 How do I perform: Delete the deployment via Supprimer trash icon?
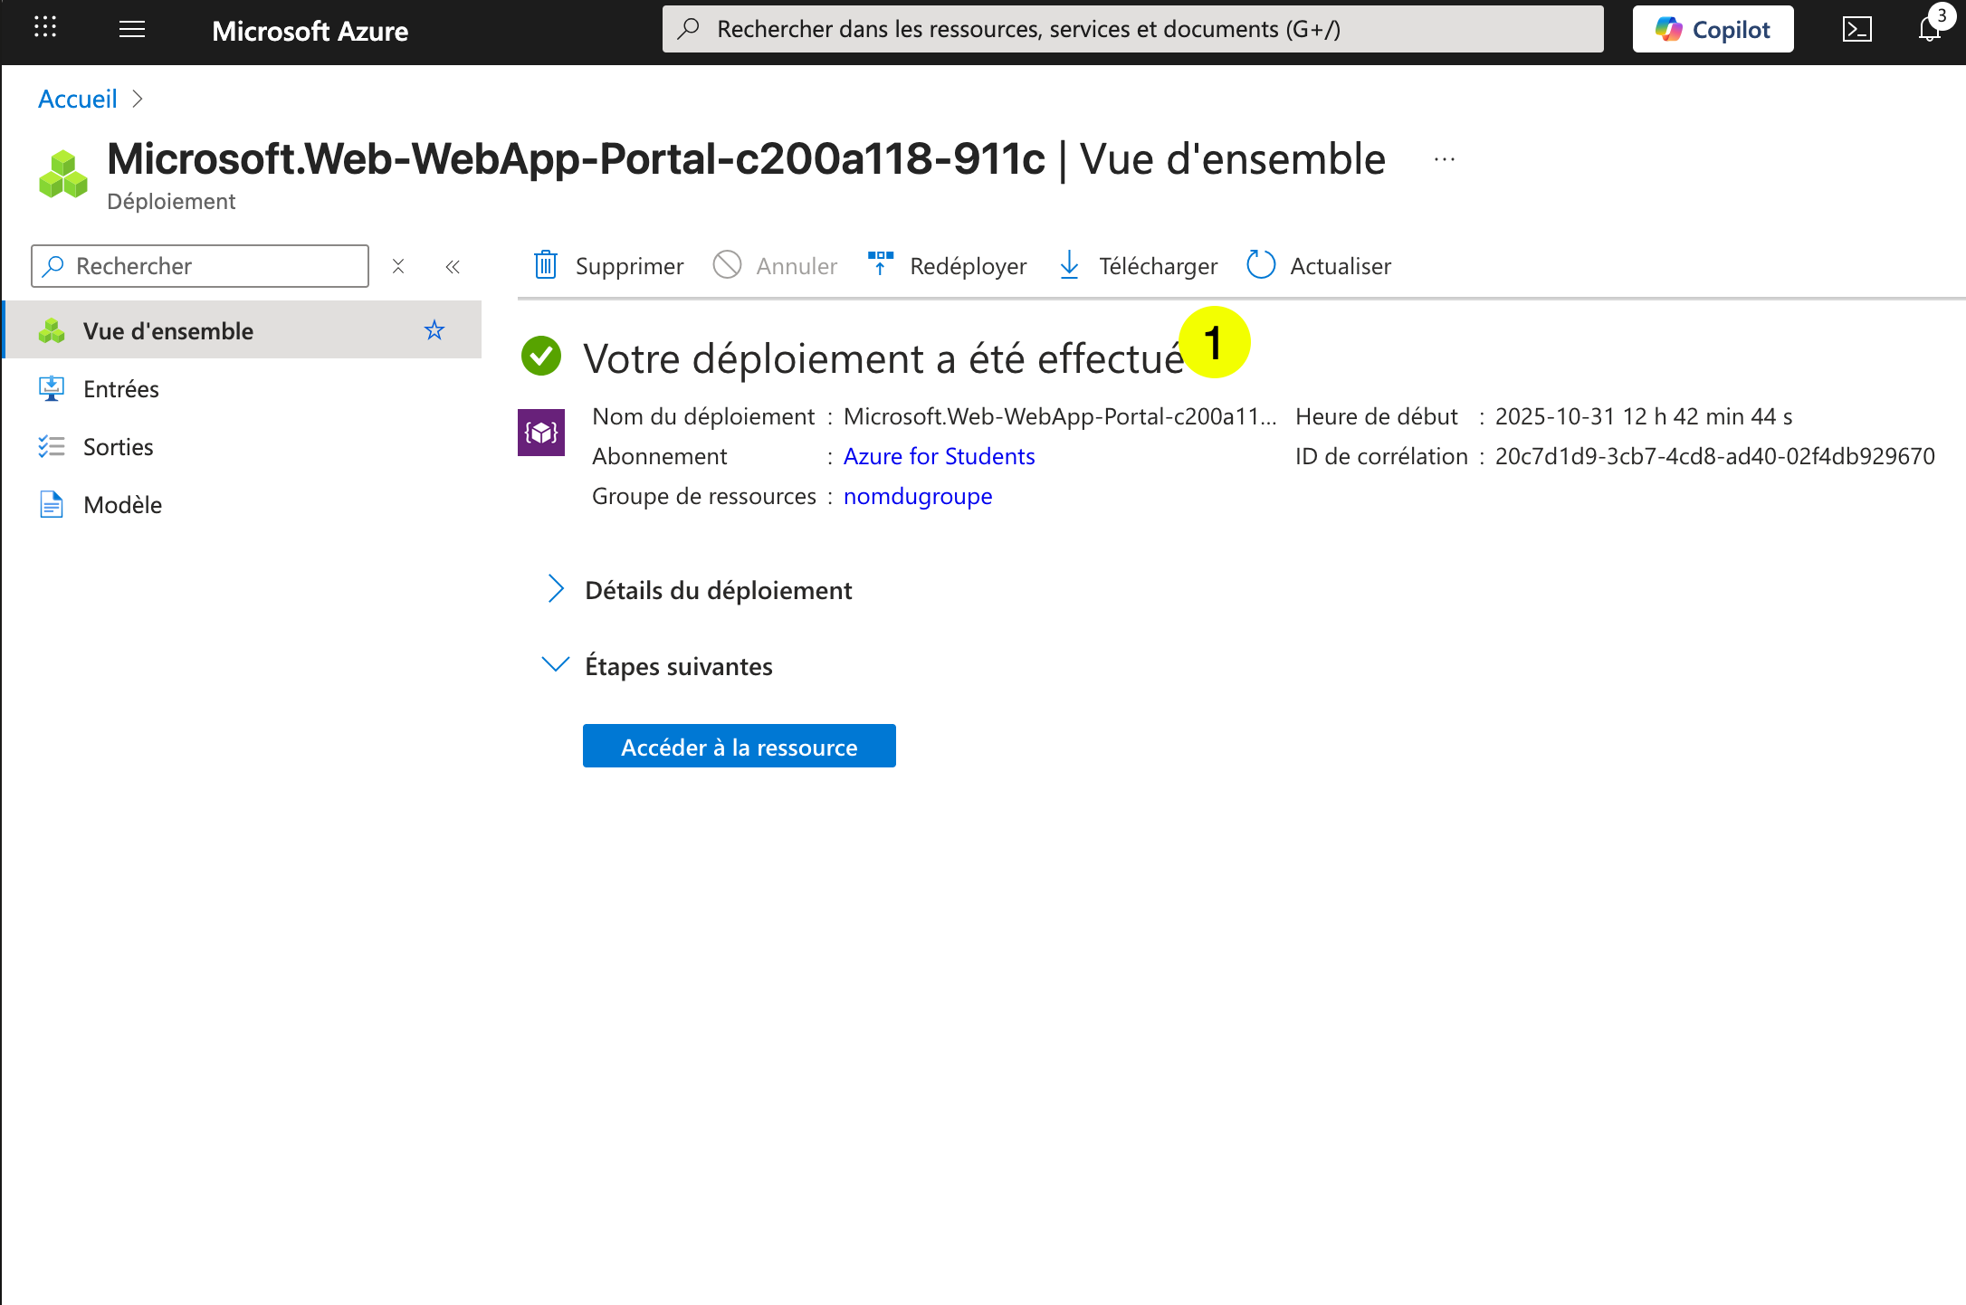click(x=544, y=265)
